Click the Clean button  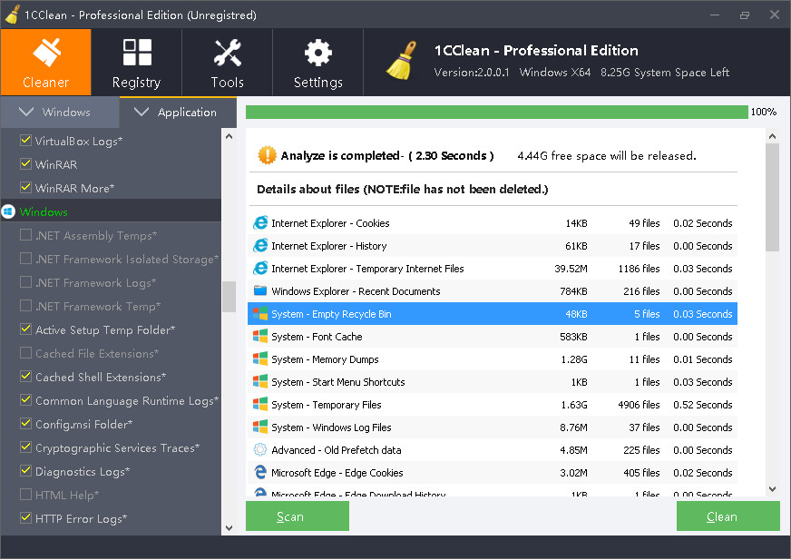(728, 516)
